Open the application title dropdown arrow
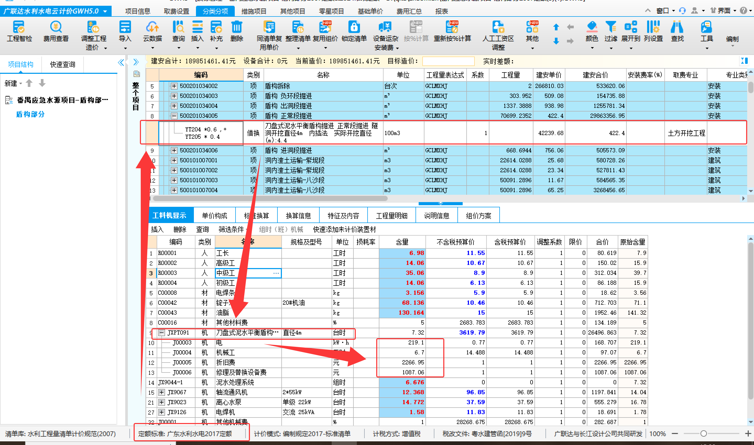The width and height of the screenshot is (754, 445). coord(105,12)
